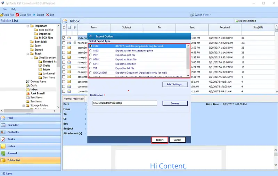Select the EML export type radio
The width and height of the screenshot is (278, 176).
point(91,46)
